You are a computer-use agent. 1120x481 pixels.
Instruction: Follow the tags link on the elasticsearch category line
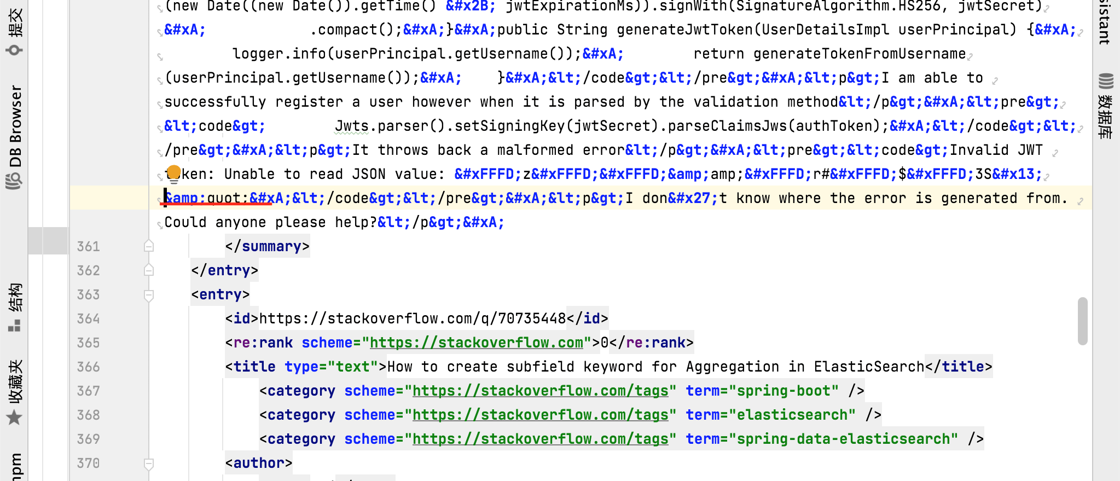pos(541,415)
